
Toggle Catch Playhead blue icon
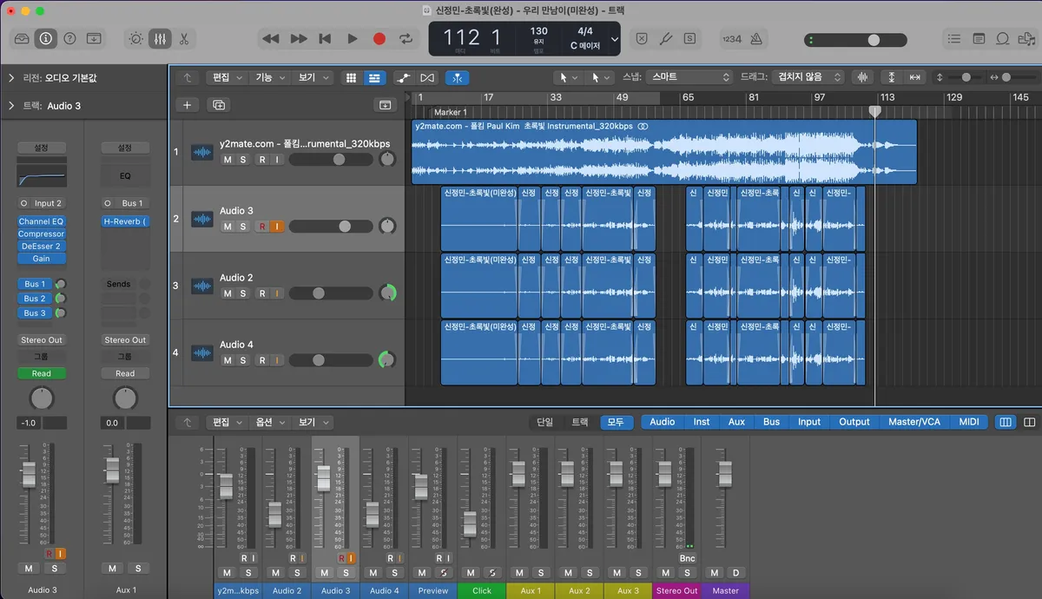pyautogui.click(x=458, y=77)
